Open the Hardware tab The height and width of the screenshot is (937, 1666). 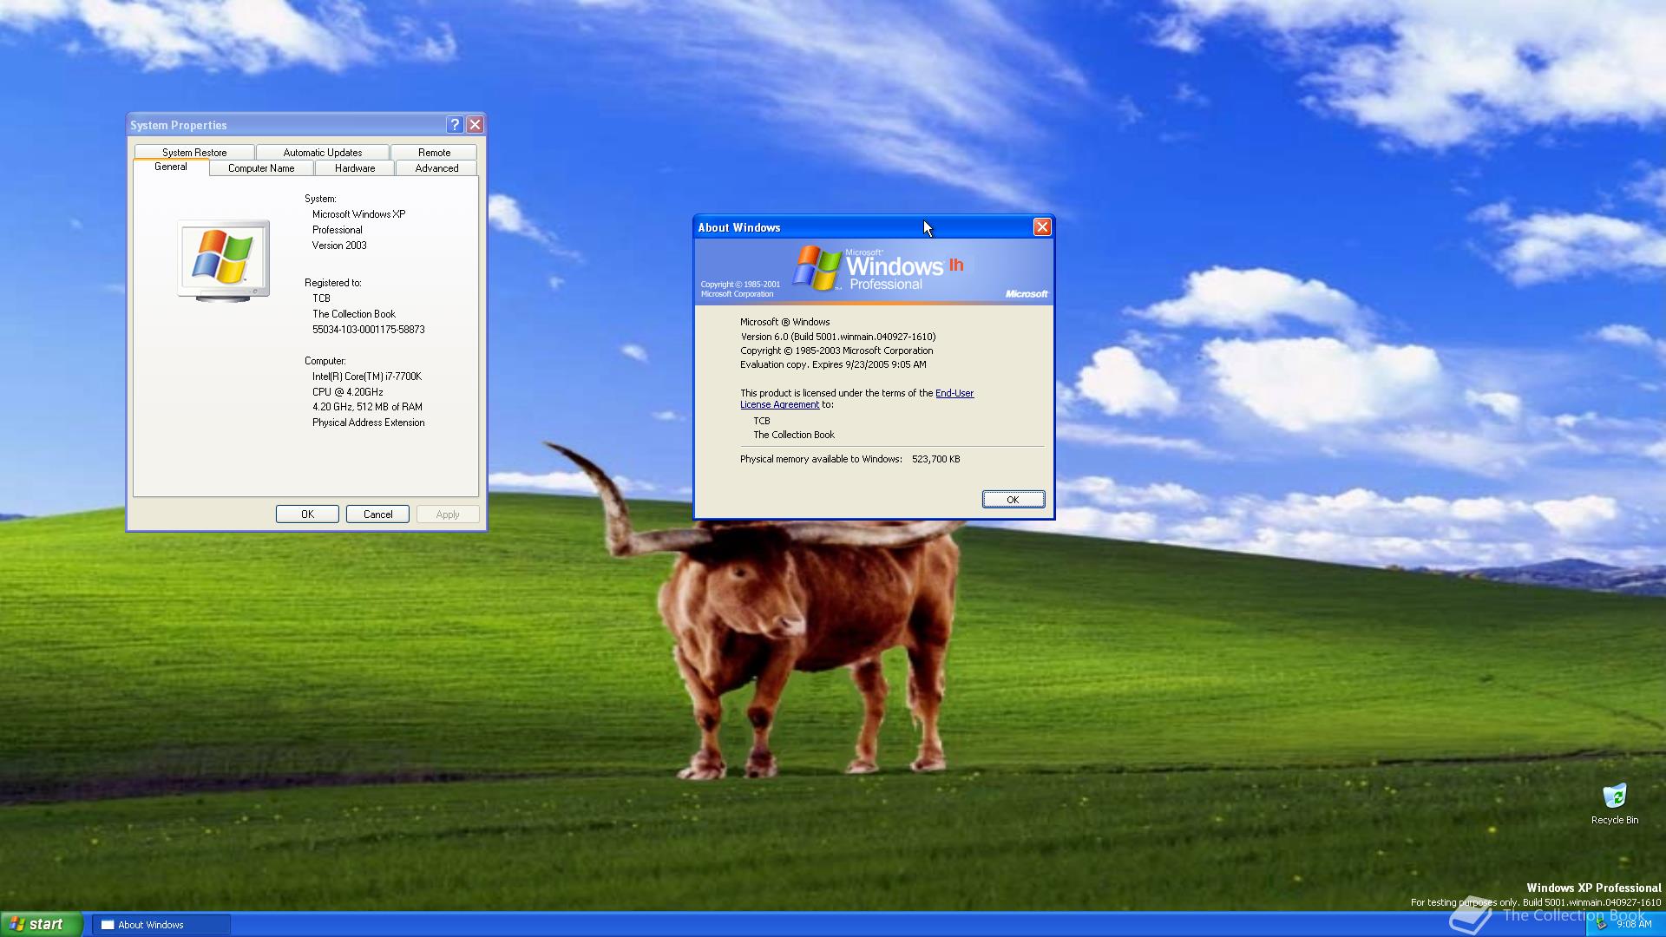[x=355, y=168]
